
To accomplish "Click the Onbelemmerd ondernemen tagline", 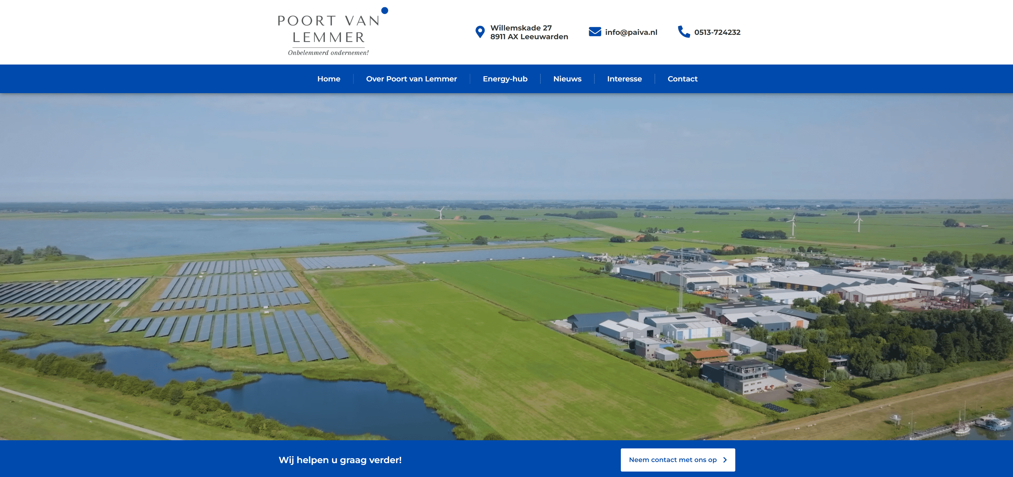I will point(328,53).
